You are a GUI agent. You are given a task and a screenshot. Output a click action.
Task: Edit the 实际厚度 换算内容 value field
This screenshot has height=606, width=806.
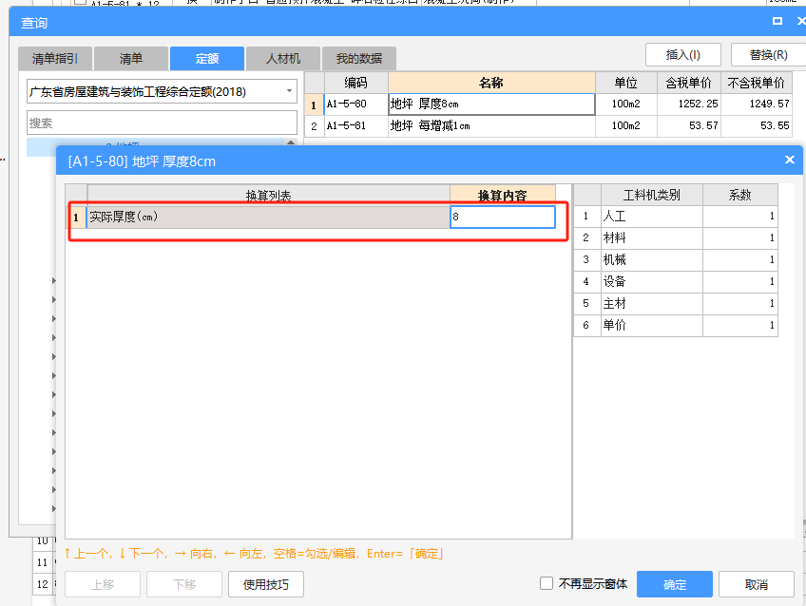point(502,217)
